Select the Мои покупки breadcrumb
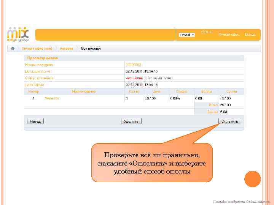Screen dimensions: 274x205 91,49
